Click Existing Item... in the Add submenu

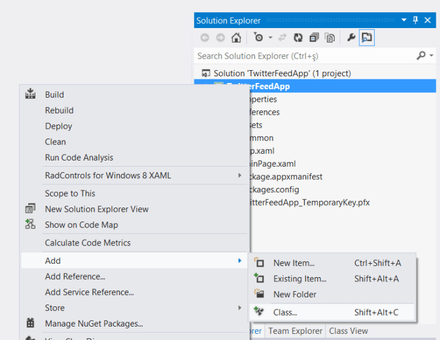[x=299, y=278]
